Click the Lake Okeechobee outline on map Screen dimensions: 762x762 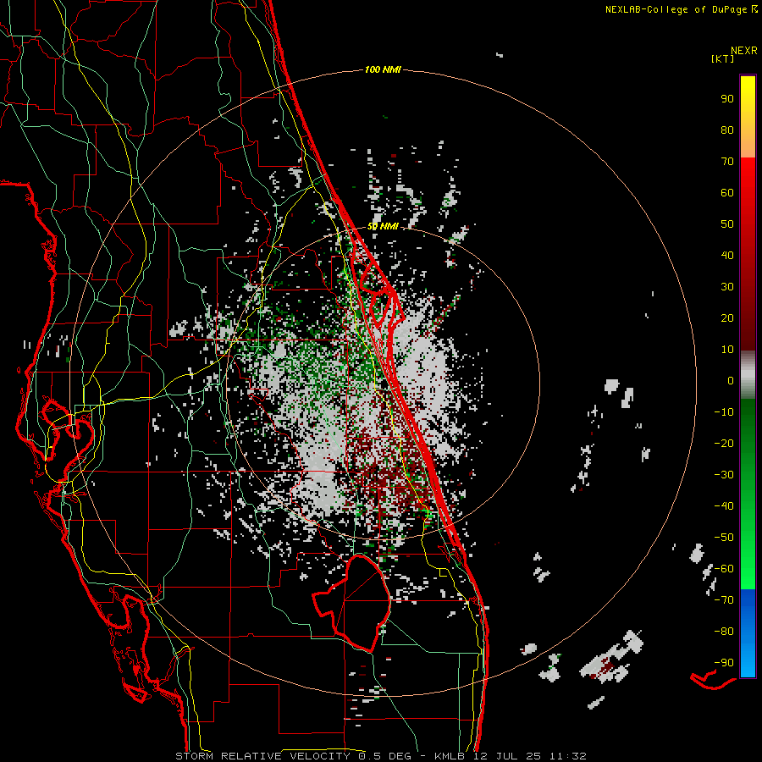tap(351, 603)
